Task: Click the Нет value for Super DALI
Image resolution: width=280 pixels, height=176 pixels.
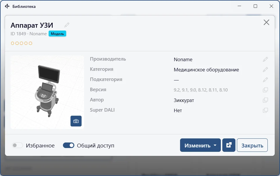Action: point(178,110)
